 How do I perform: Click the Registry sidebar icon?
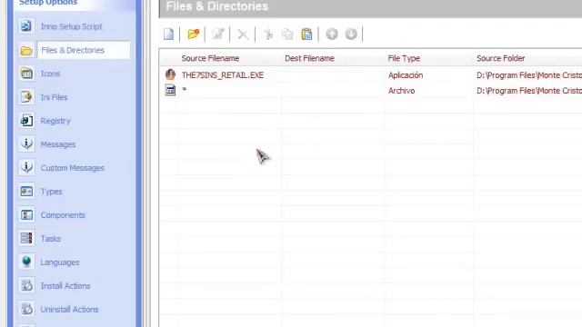tap(26, 121)
